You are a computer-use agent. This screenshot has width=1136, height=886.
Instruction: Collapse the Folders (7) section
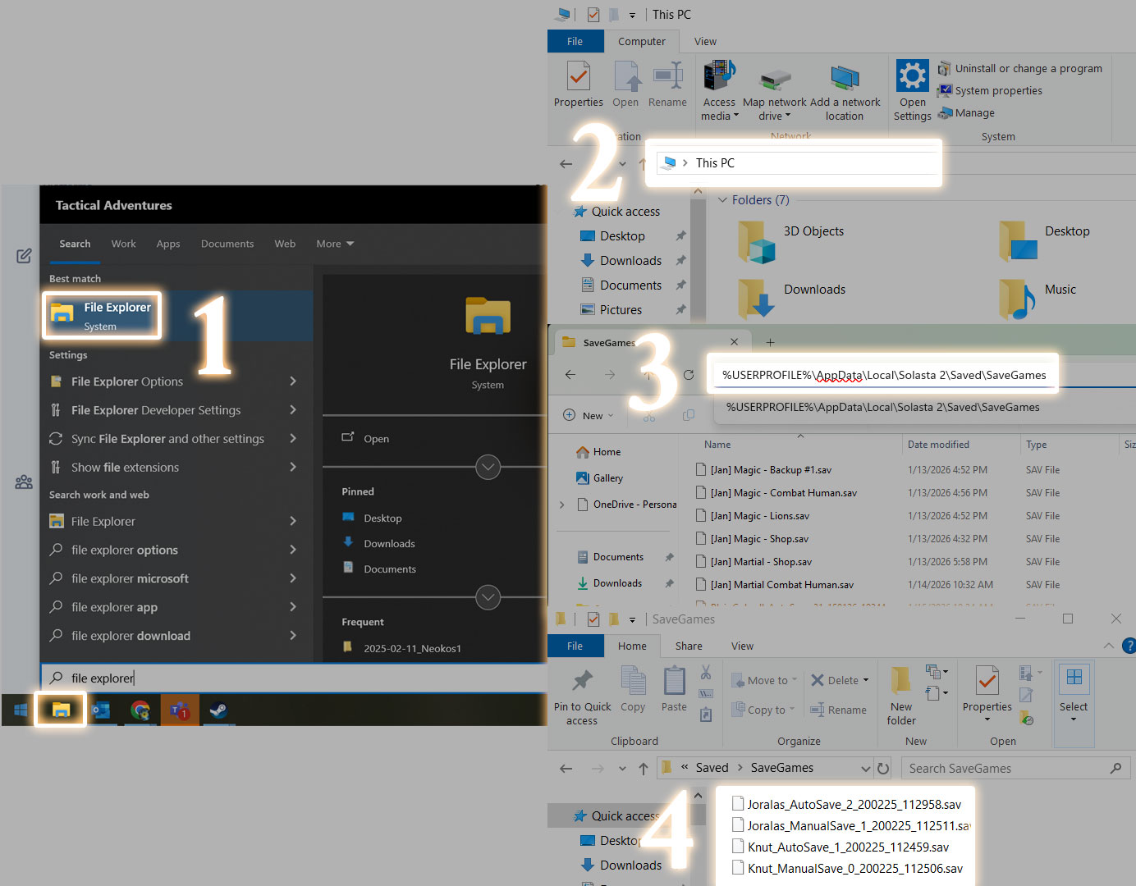[722, 200]
